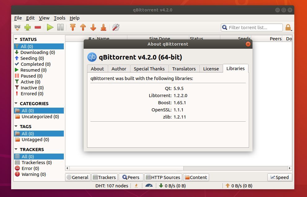Click the connection status icon in status bar
The width and height of the screenshot is (307, 197).
coord(136,186)
